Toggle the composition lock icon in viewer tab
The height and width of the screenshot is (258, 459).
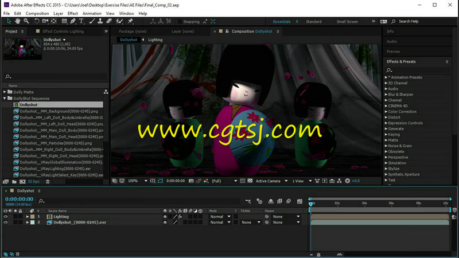click(227, 31)
